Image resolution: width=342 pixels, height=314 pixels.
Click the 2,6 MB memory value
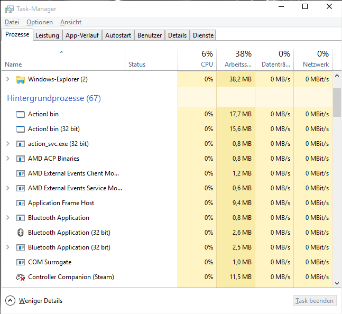242,233
